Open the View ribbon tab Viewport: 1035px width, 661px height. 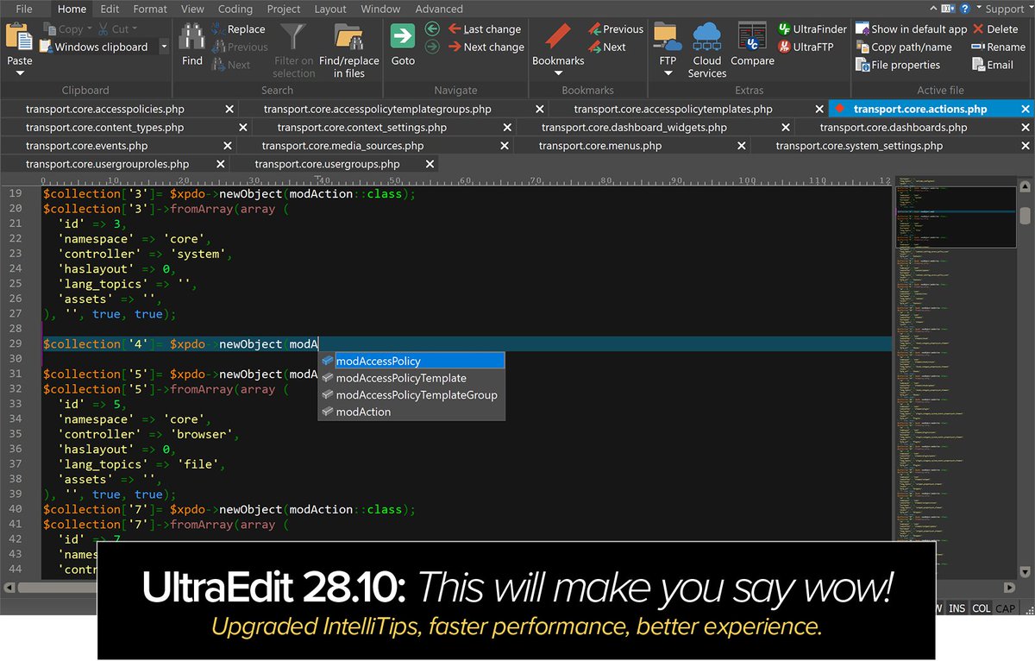point(192,9)
